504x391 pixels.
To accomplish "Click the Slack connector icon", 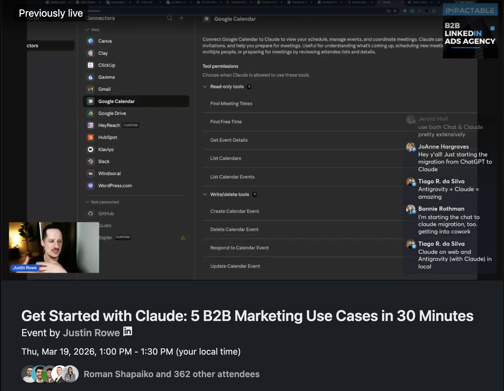I will coord(90,162).
